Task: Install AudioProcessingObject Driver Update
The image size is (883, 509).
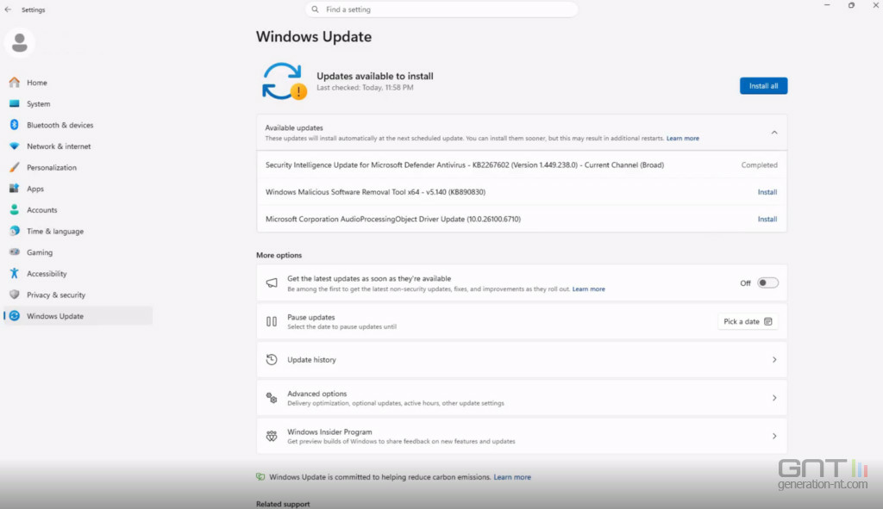Action: (767, 220)
